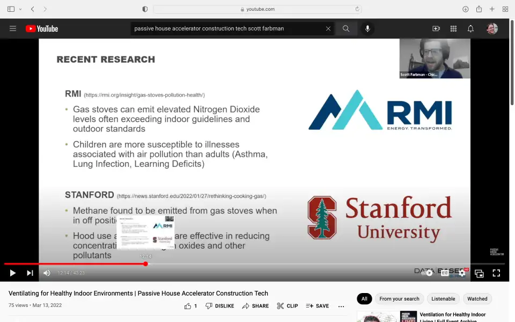Select the "From your search" chip
Screen dimensions: 515x322
click(399, 299)
